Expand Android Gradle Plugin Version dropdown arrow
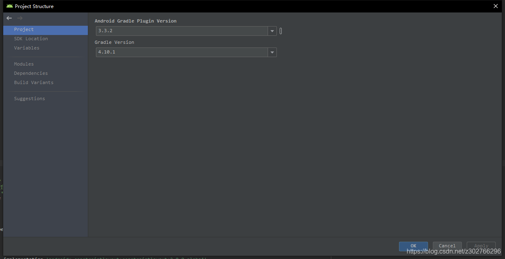The height and width of the screenshot is (259, 505). [272, 31]
